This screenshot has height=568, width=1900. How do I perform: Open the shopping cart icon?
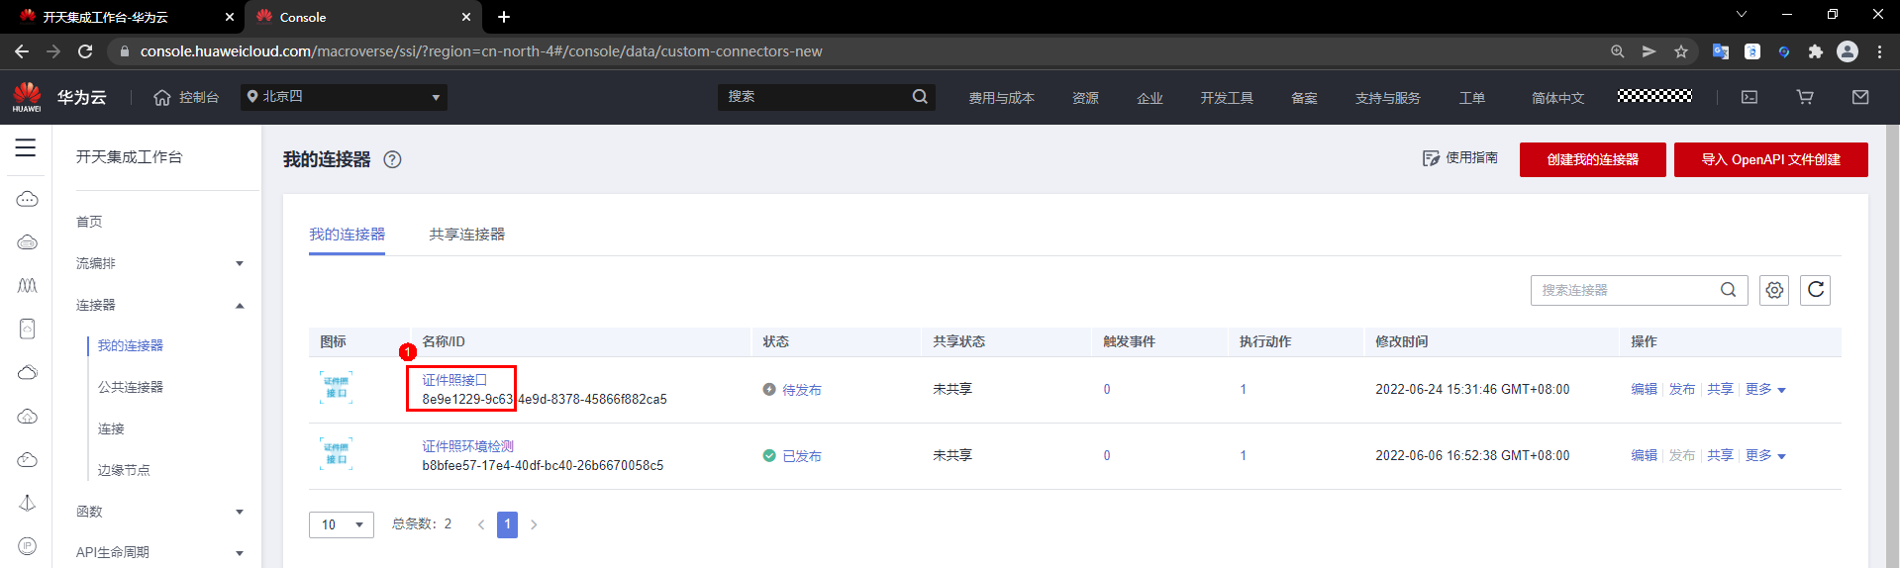[1805, 97]
